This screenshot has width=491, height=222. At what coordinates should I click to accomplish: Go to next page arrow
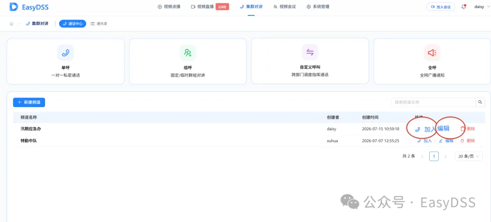446,156
